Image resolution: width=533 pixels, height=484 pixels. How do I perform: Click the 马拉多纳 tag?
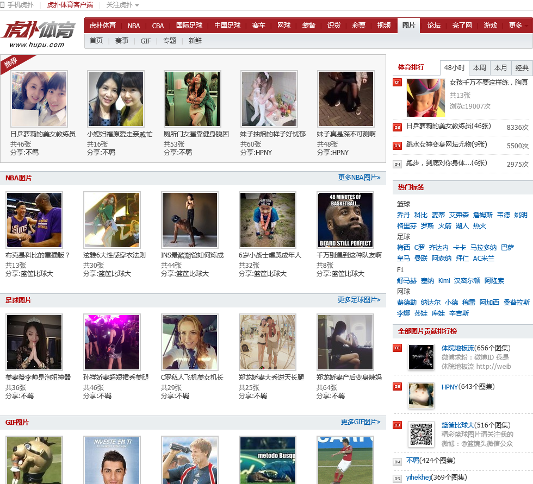tap(483, 247)
